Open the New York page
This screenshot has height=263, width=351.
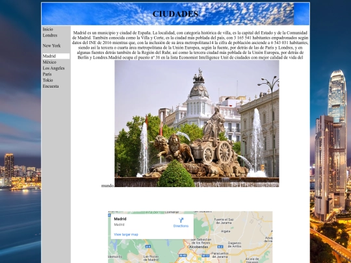coord(51,45)
